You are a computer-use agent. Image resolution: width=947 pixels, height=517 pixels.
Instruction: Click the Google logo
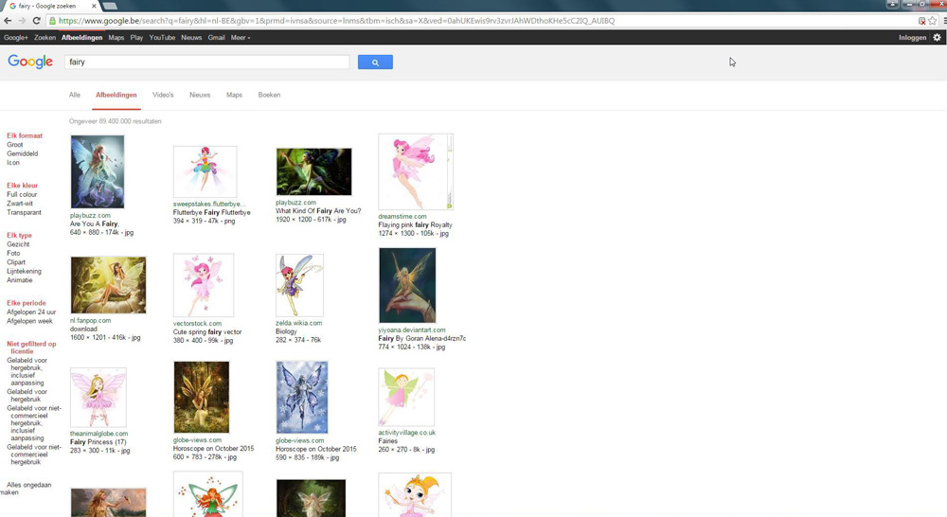[30, 62]
